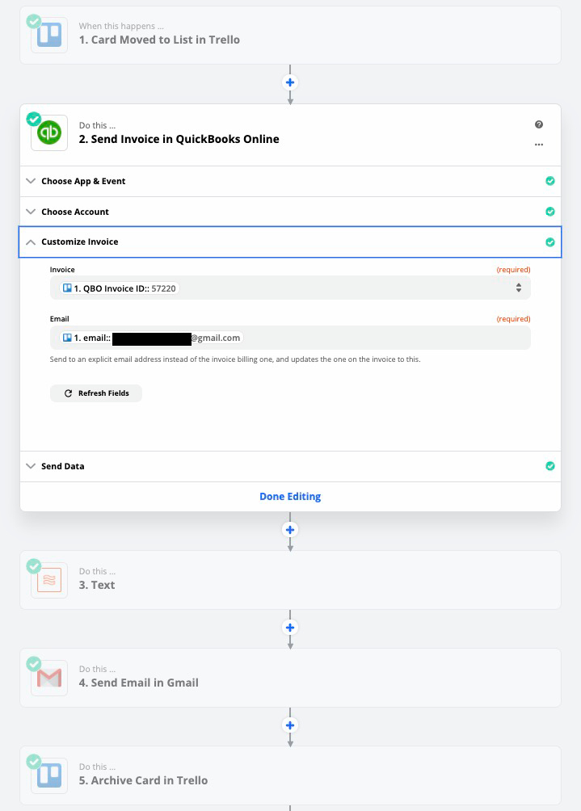Screen dimensions: 581x811
Task: Click the Email input field with gmail.com
Action: (290, 338)
